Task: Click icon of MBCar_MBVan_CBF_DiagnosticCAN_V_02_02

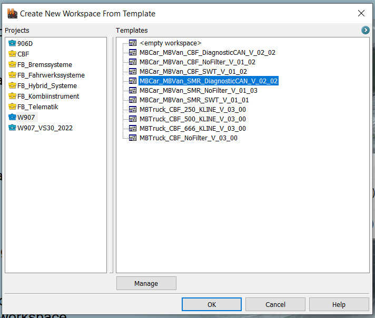Action: (x=133, y=52)
